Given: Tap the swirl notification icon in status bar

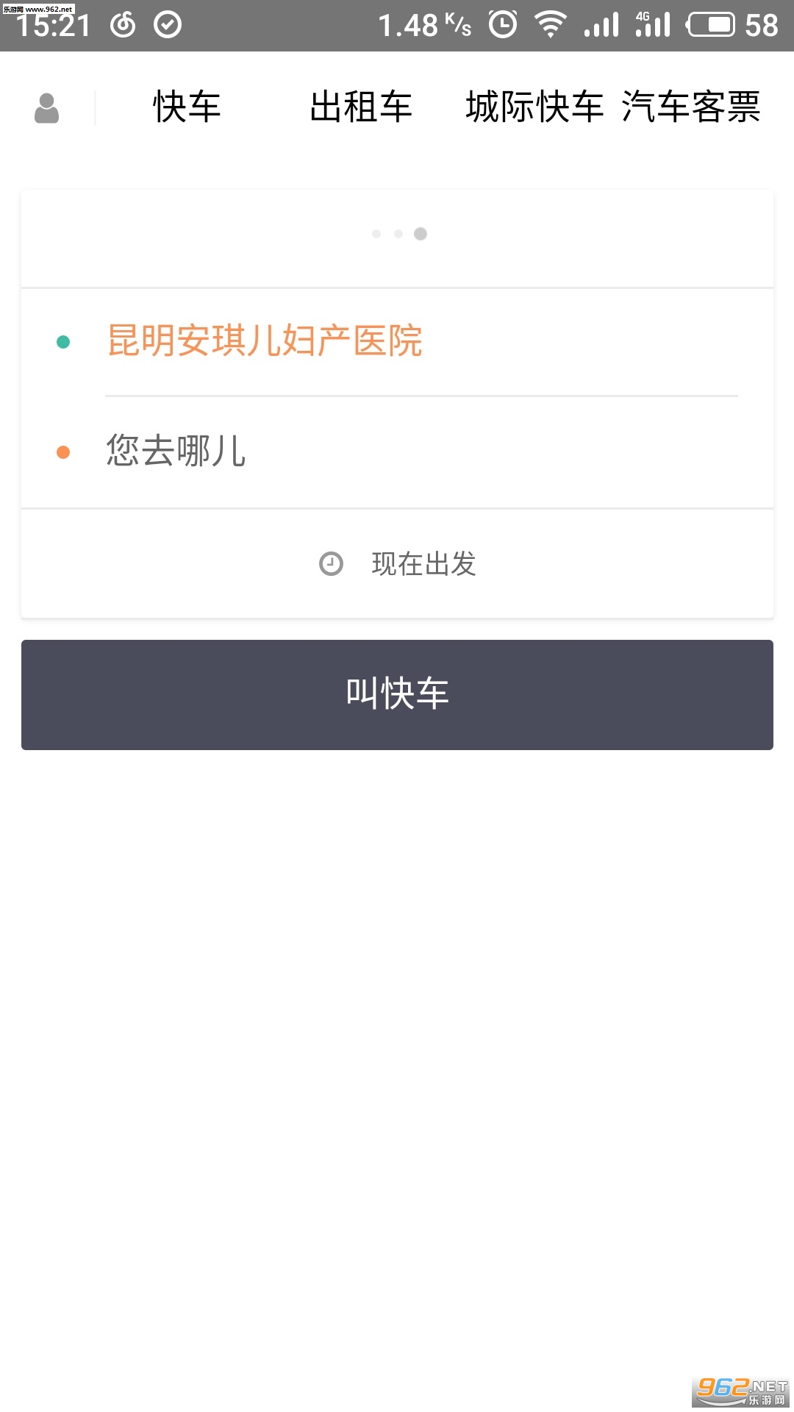Looking at the screenshot, I should click(x=123, y=25).
